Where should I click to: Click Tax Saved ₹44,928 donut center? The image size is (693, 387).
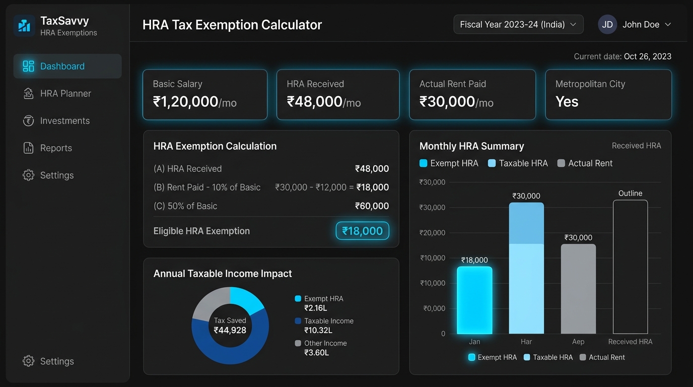(x=230, y=326)
